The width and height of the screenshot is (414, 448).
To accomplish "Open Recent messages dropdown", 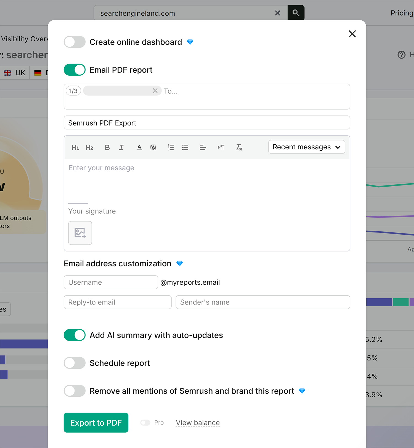I will [x=307, y=147].
